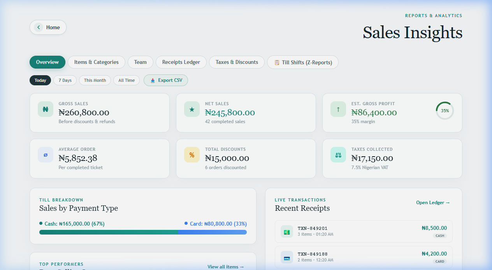This screenshot has width=492, height=270.
Task: Open receipt TXN-849188
Action: 364,257
